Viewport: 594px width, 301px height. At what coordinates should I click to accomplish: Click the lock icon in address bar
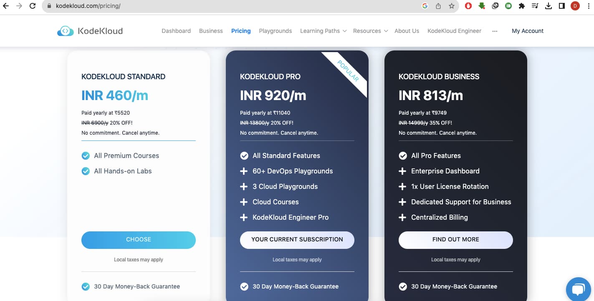tap(50, 6)
